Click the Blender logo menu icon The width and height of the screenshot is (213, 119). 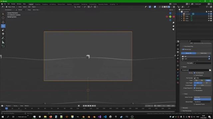pos(2,4)
